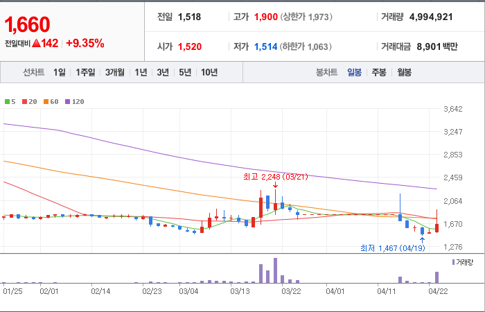Click the red 20-day average legend swatch

click(24, 101)
